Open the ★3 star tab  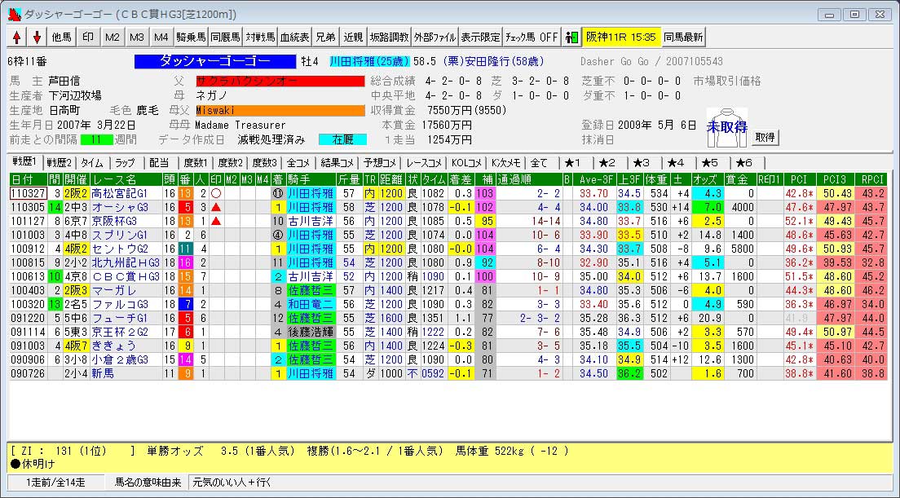tap(642, 162)
